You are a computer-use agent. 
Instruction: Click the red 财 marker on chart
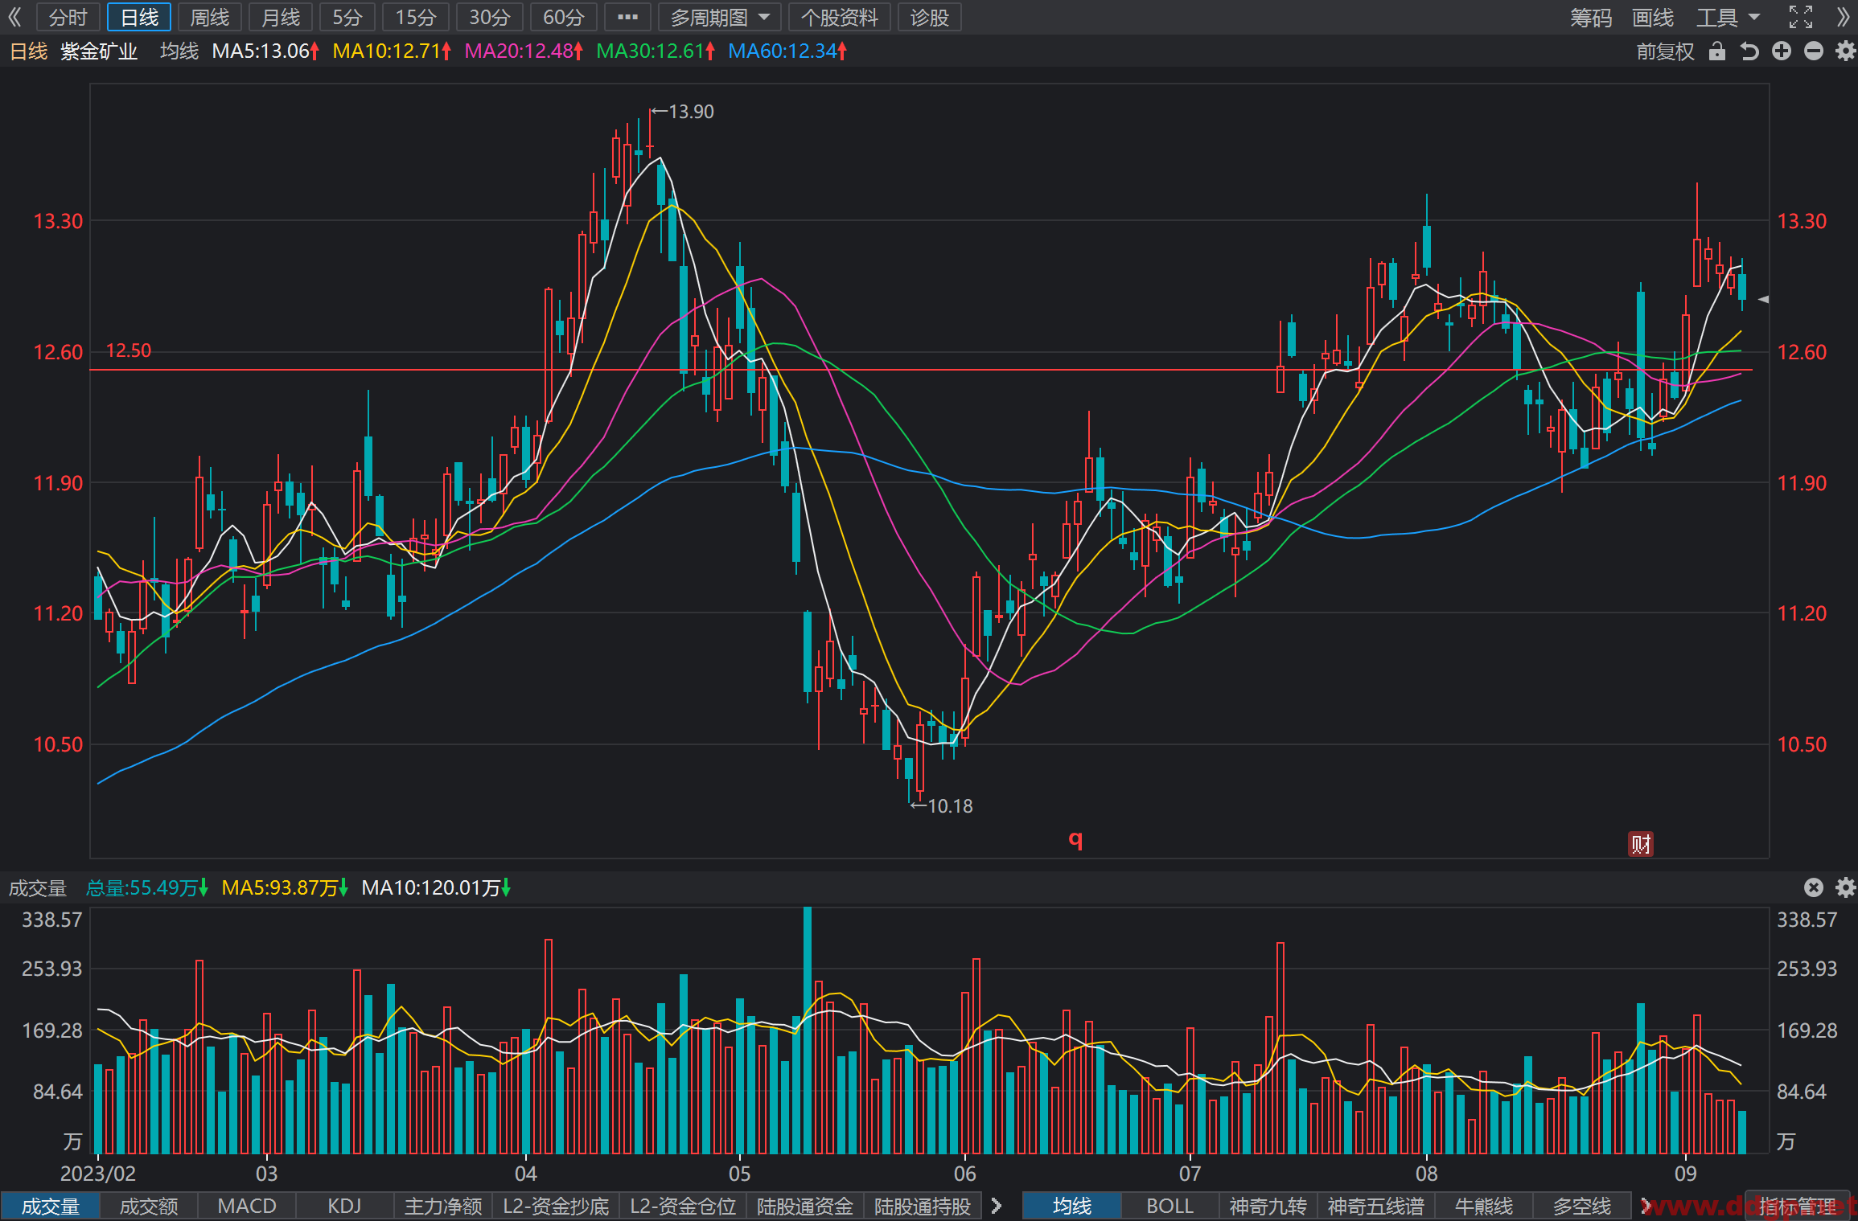1641,844
